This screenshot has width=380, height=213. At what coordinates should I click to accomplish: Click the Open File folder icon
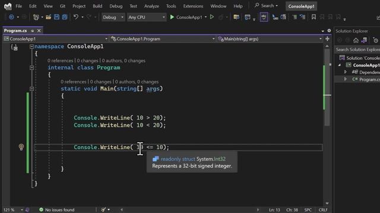pos(49,17)
